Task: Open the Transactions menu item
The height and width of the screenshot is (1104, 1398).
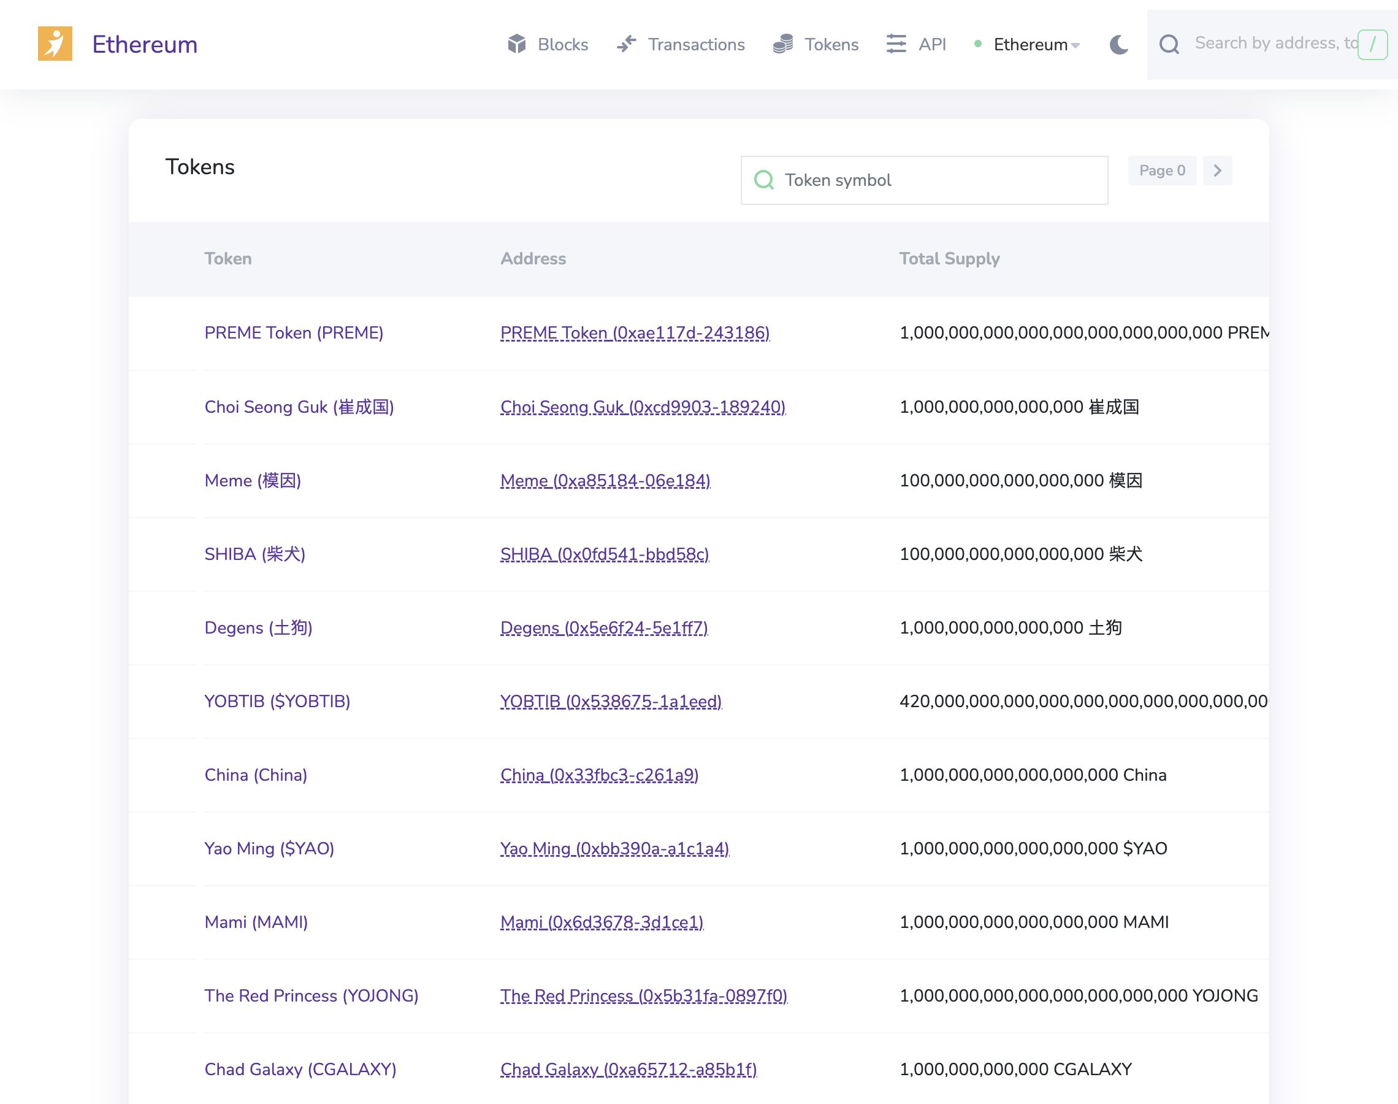Action: pyautogui.click(x=696, y=44)
